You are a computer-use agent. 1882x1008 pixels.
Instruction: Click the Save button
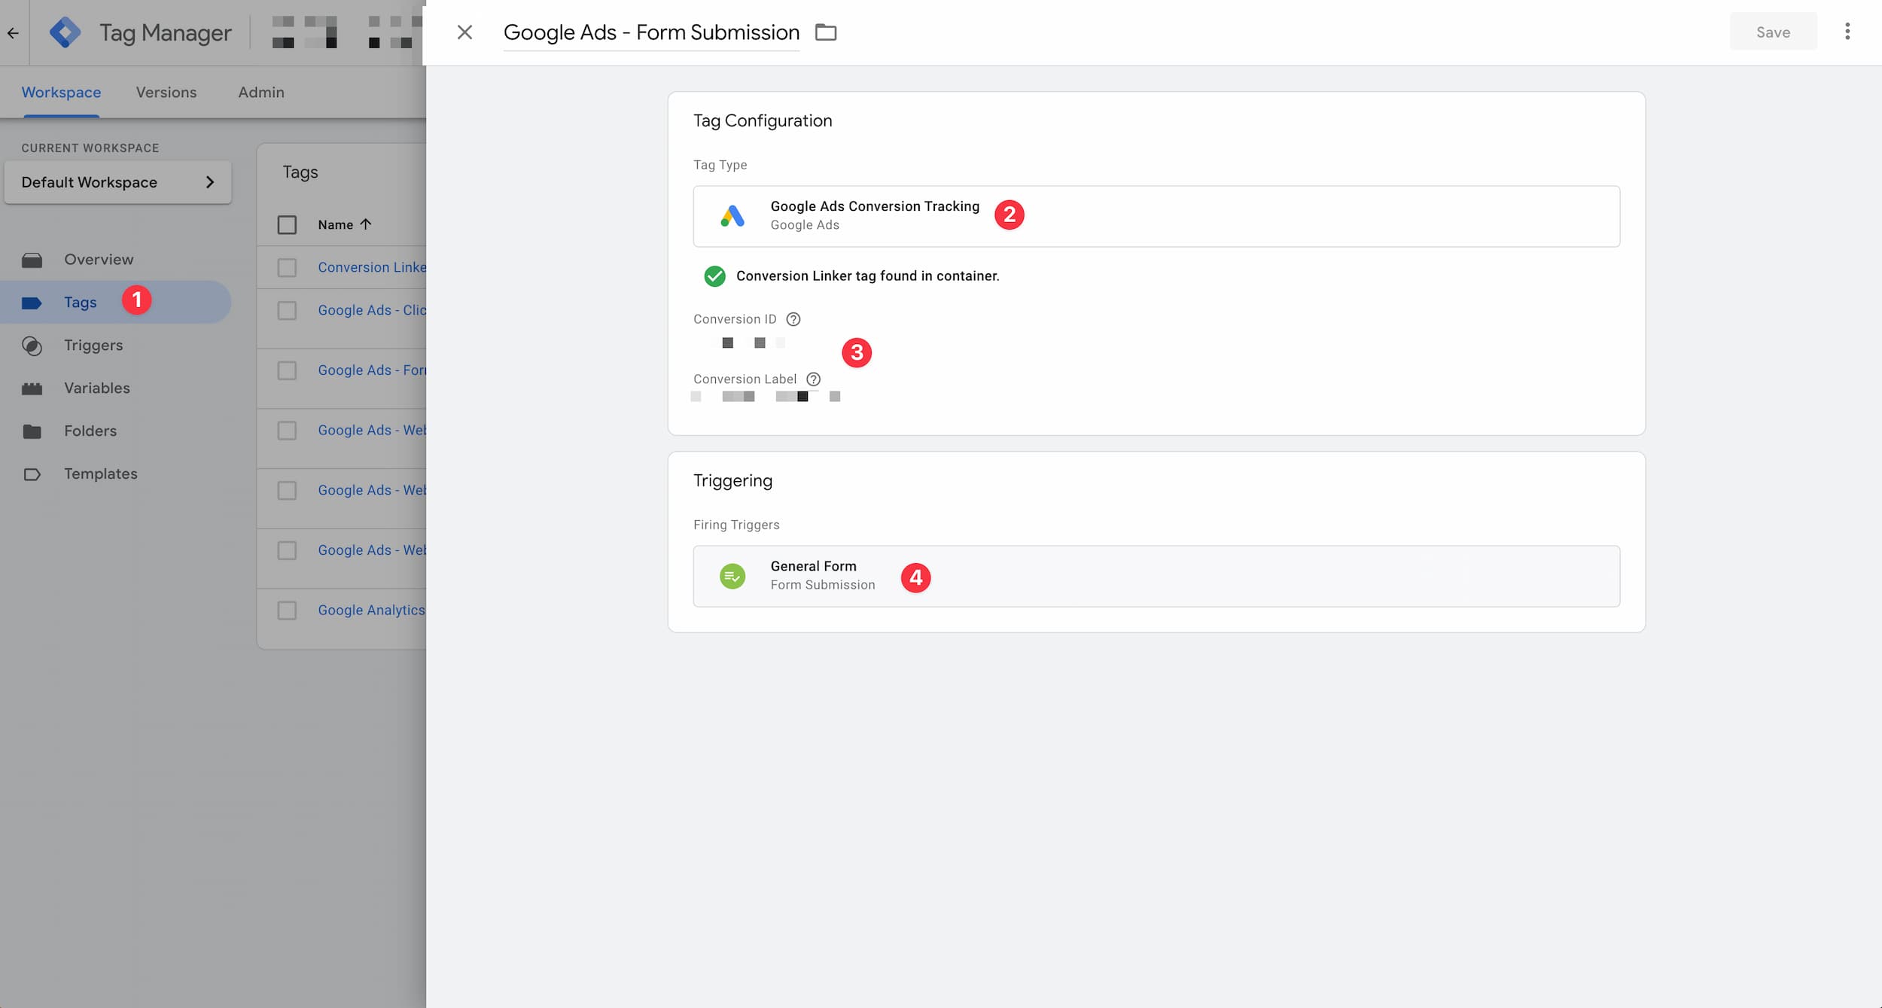[x=1773, y=32]
